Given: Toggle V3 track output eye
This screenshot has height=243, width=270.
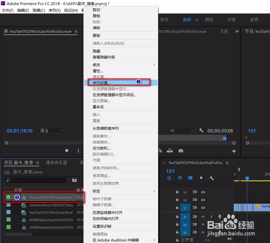Looking at the screenshot, I should 203,192.
